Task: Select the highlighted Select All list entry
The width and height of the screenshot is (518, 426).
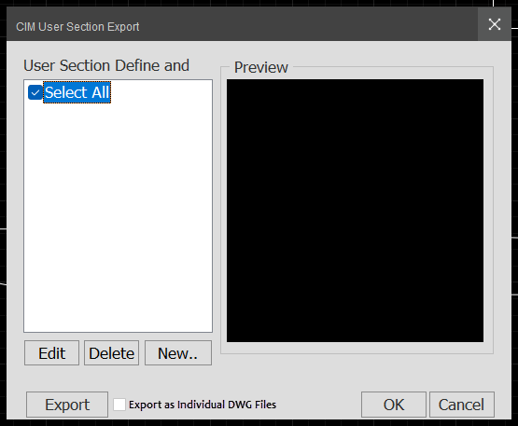Action: pyautogui.click(x=77, y=92)
